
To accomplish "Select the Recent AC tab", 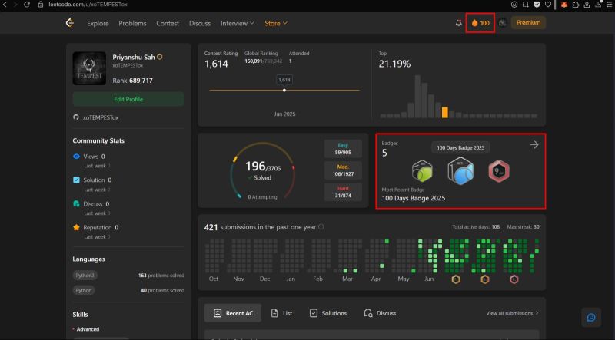I will point(233,313).
